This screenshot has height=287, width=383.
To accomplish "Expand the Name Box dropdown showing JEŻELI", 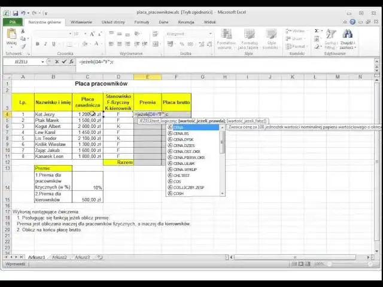I will (42, 62).
